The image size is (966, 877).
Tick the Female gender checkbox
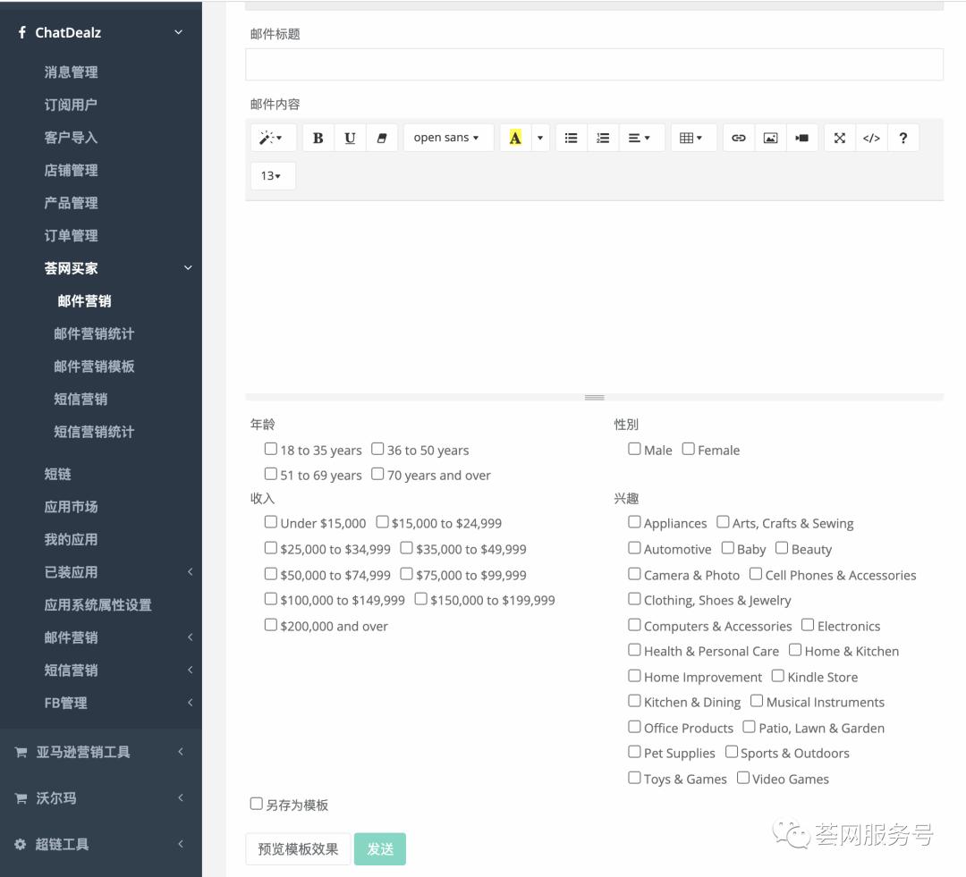[688, 449]
